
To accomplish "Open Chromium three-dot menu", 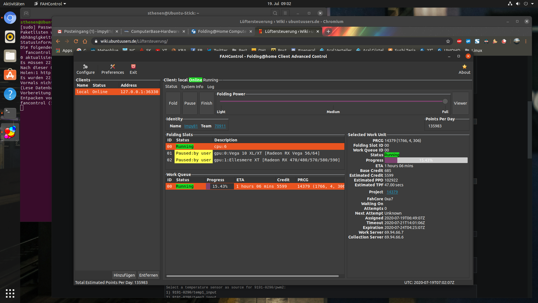I will (526, 41).
